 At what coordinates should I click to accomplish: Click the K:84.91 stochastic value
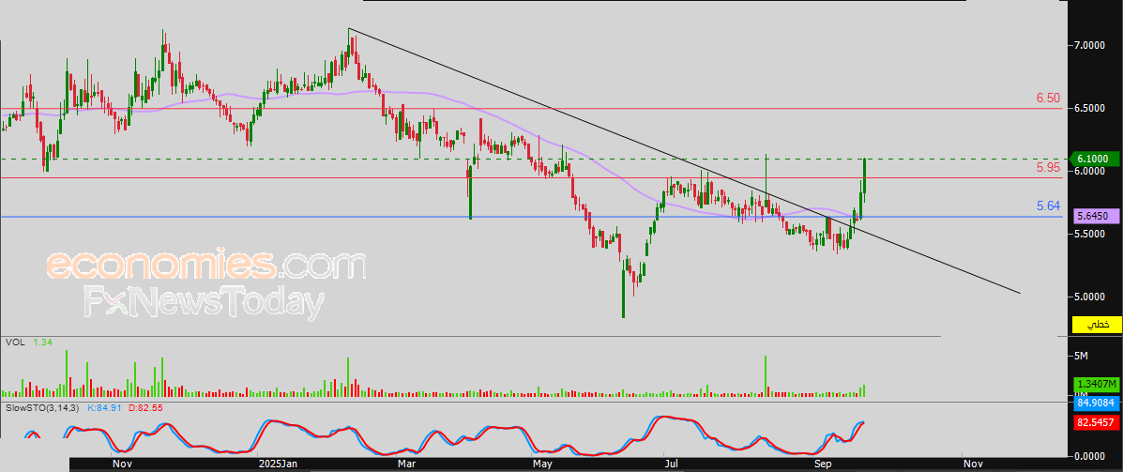pos(106,407)
